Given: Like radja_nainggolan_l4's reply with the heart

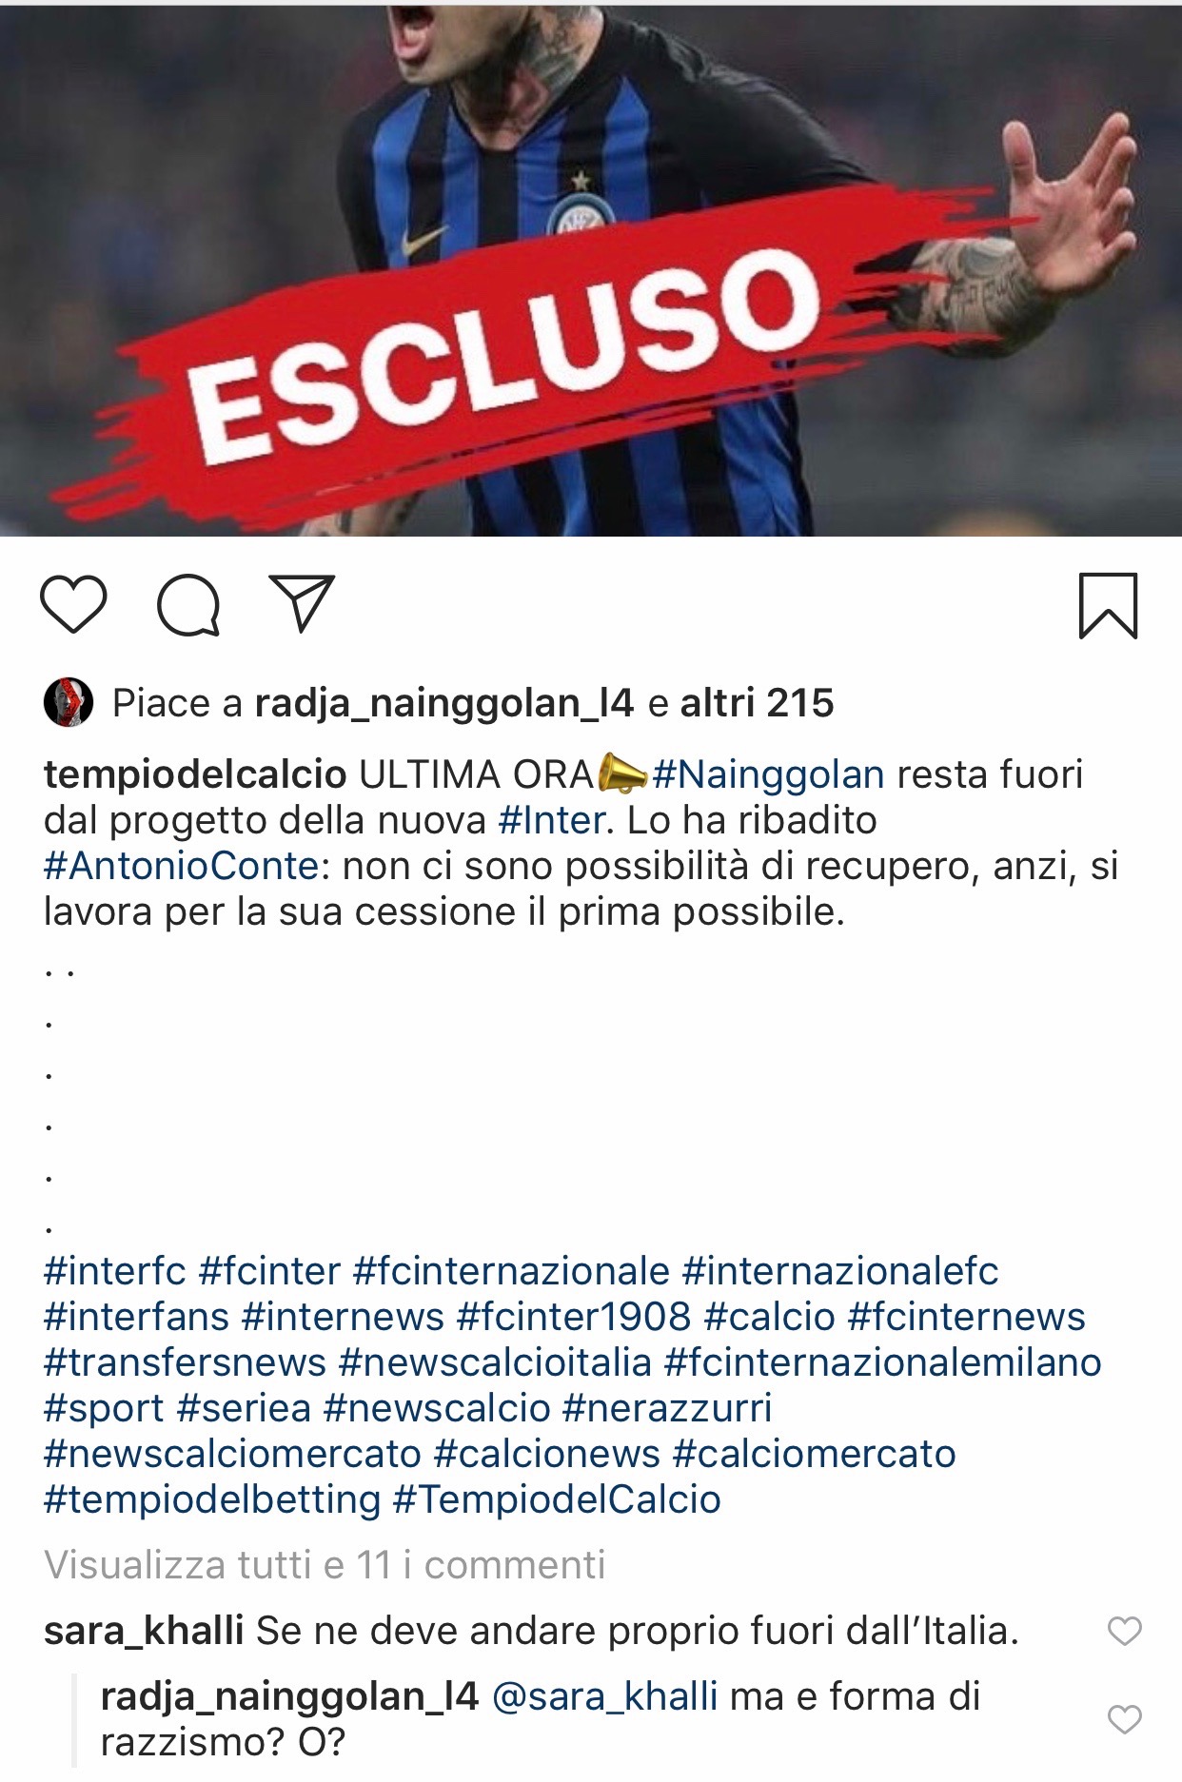Looking at the screenshot, I should tap(1124, 1718).
